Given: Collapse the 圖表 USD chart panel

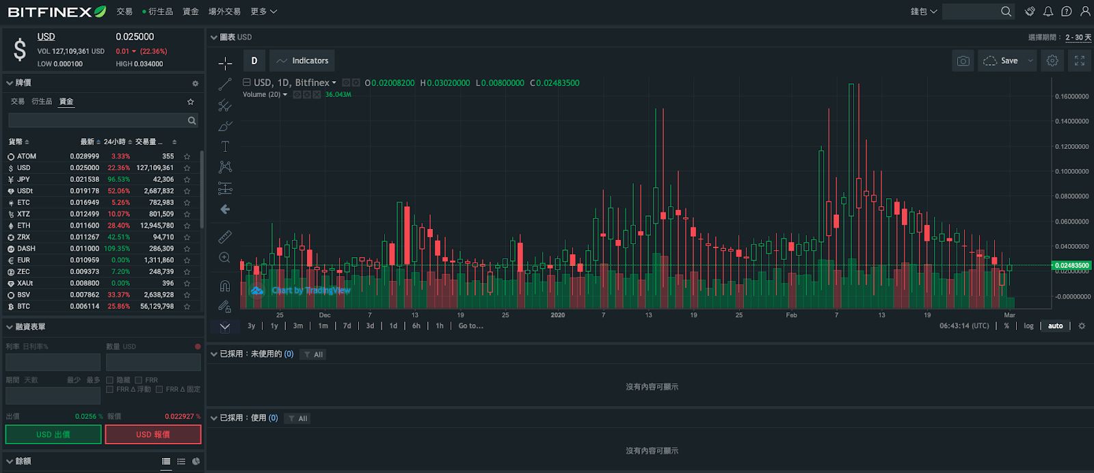Looking at the screenshot, I should (214, 38).
